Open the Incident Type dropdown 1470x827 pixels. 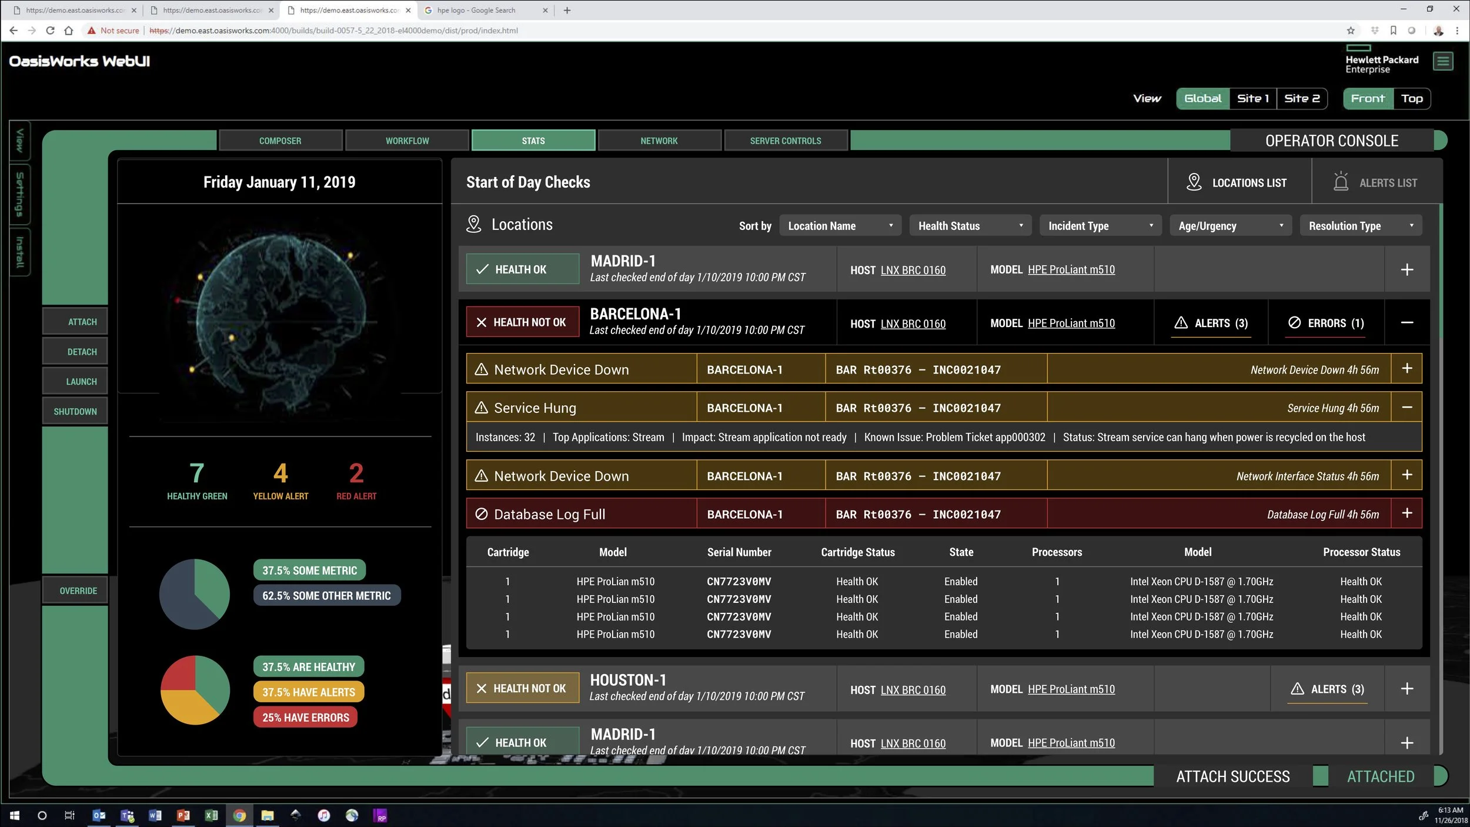pos(1100,226)
